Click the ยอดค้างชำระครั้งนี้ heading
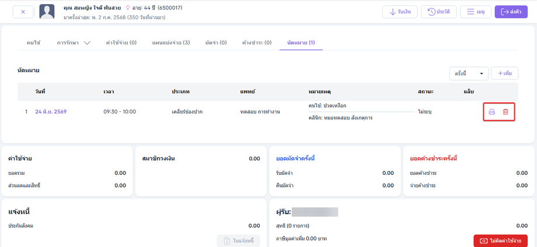The height and width of the screenshot is (247, 537). coord(434,158)
